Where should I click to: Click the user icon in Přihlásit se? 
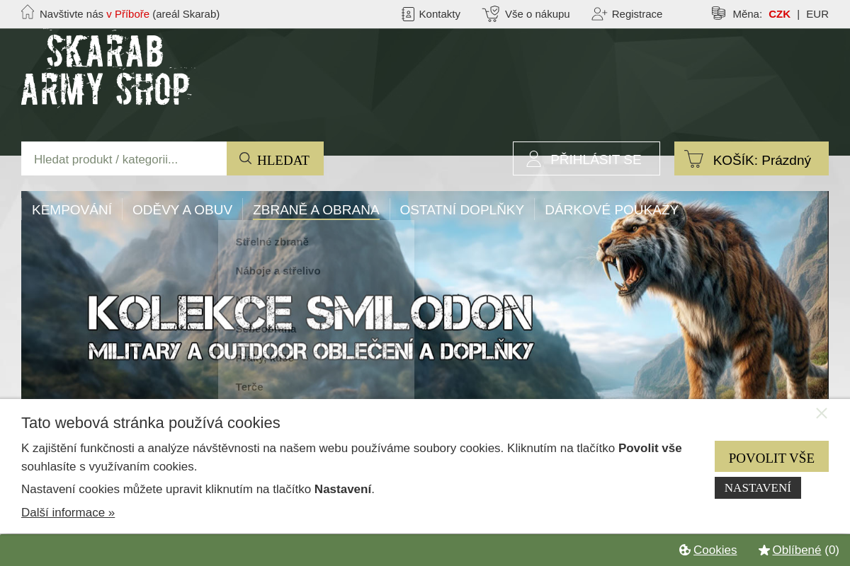(x=534, y=159)
